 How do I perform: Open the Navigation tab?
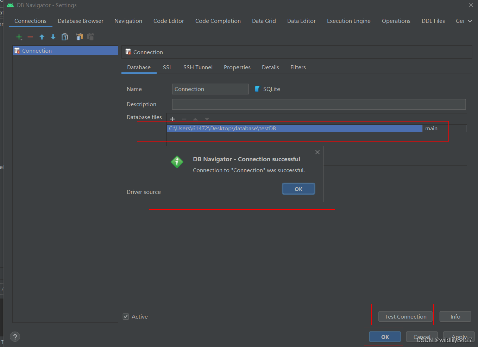[x=128, y=21]
